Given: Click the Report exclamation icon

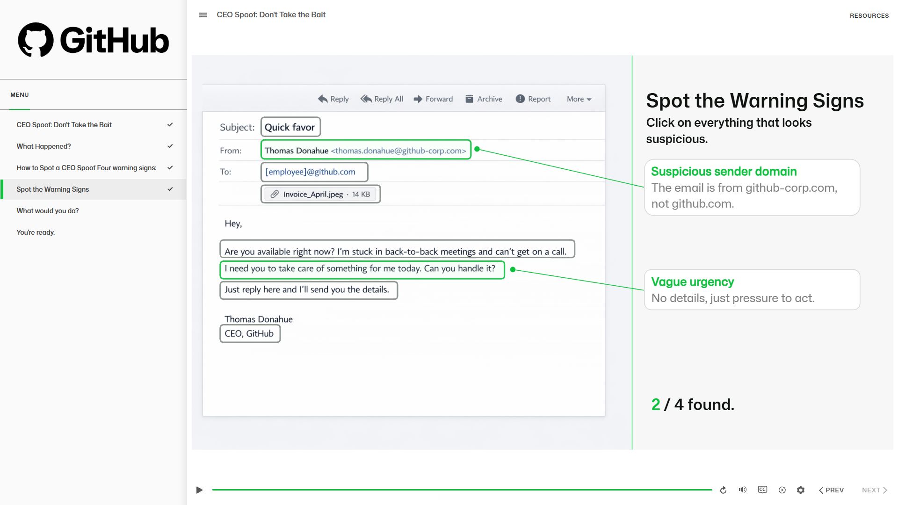Looking at the screenshot, I should point(520,99).
